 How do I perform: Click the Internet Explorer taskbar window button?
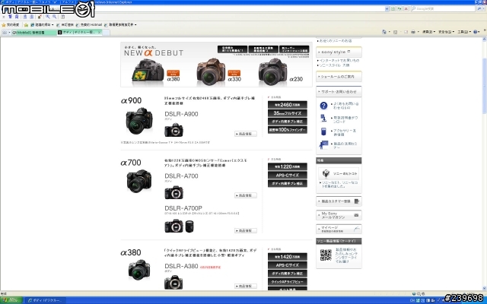tap(46, 300)
